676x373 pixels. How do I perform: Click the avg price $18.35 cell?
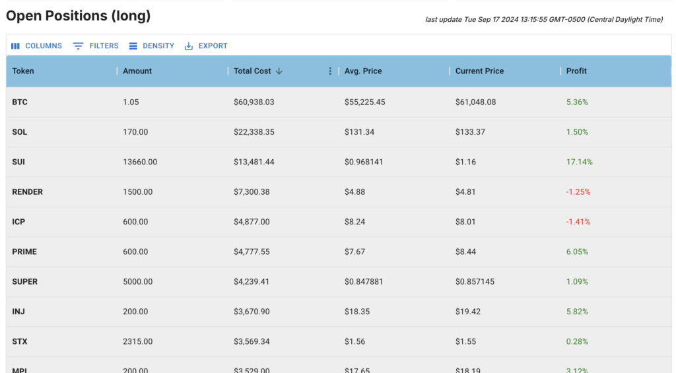[x=394, y=312]
